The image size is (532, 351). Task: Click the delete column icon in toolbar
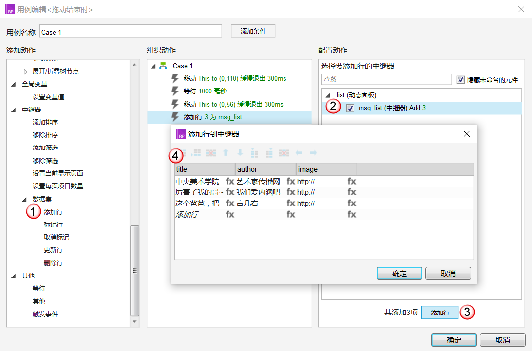284,153
